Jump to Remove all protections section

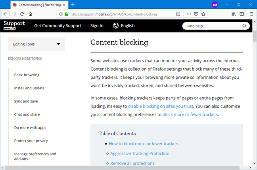[132, 163]
